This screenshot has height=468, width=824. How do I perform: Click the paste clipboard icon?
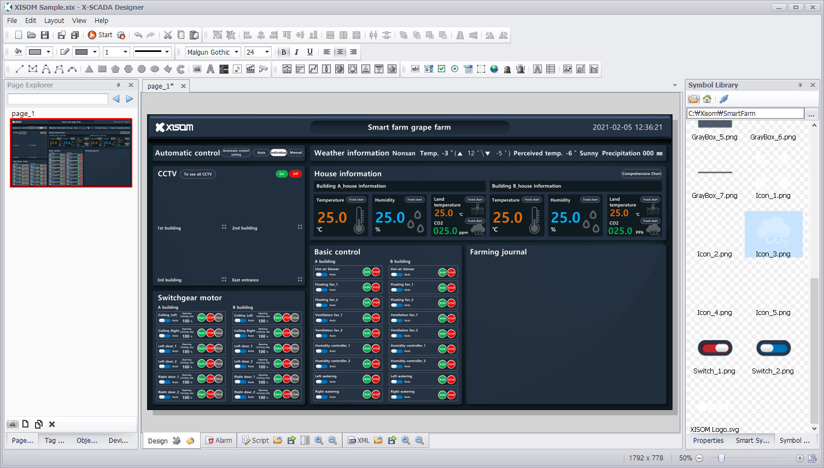[194, 35]
